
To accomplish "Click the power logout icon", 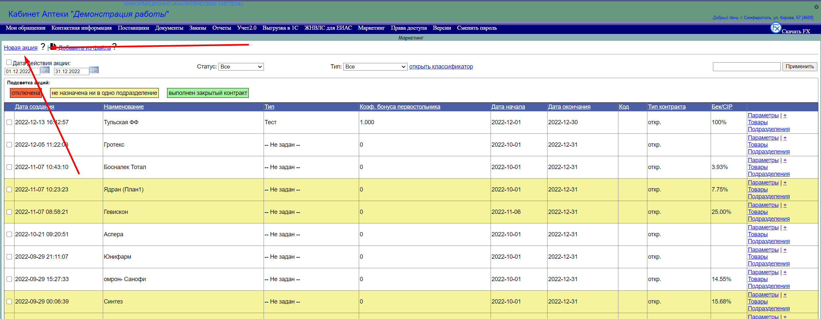I will point(816,7).
